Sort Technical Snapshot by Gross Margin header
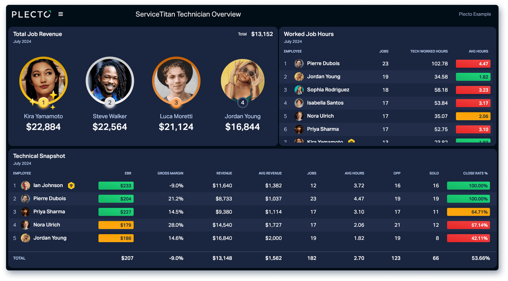This screenshot has width=508, height=281. 170,173
